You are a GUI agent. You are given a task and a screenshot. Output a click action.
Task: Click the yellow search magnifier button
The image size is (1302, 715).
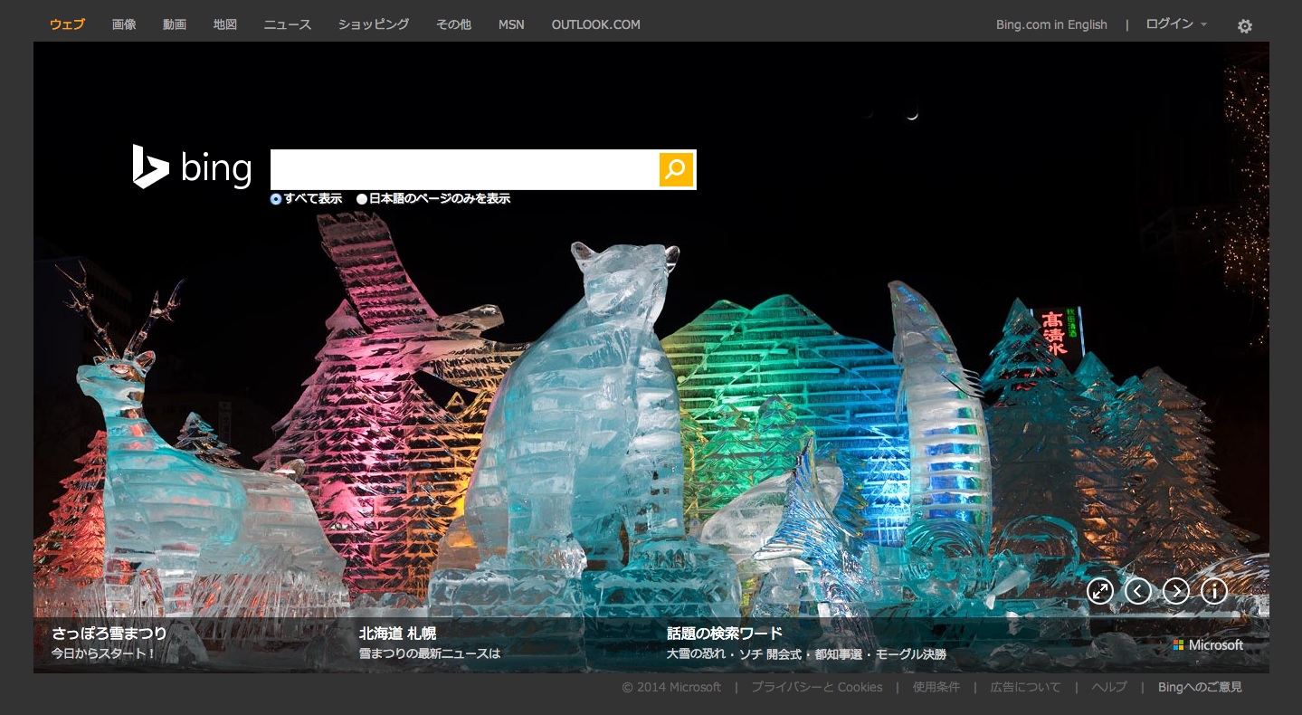pos(676,169)
